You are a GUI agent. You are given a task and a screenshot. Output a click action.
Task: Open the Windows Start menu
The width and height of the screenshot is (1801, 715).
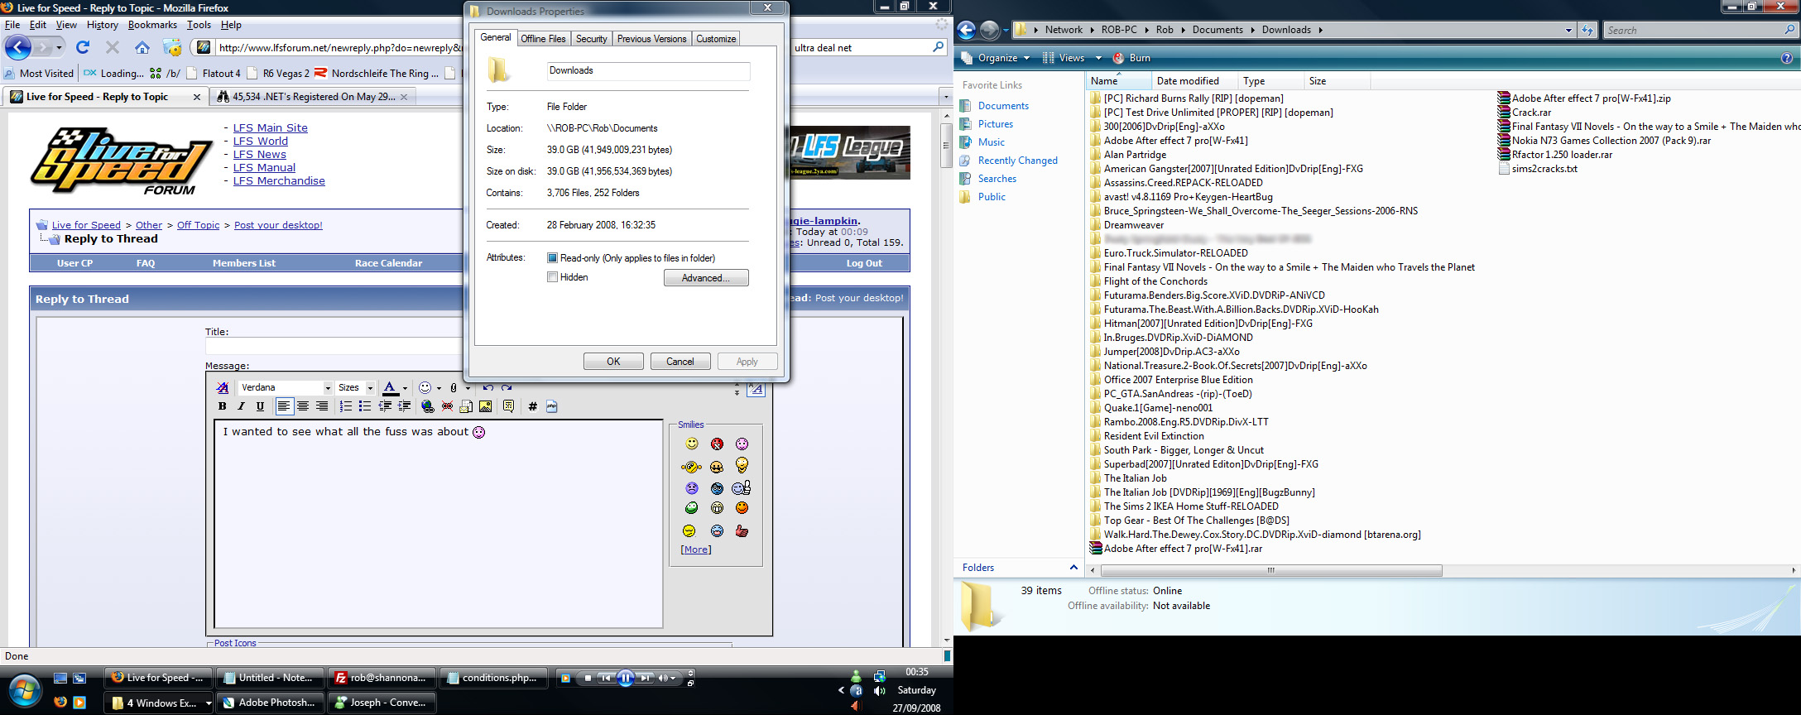point(23,690)
